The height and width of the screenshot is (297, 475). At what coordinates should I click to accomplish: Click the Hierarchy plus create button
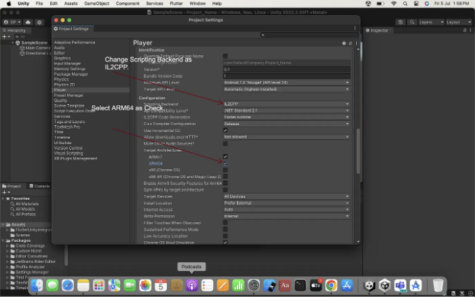pos(6,36)
